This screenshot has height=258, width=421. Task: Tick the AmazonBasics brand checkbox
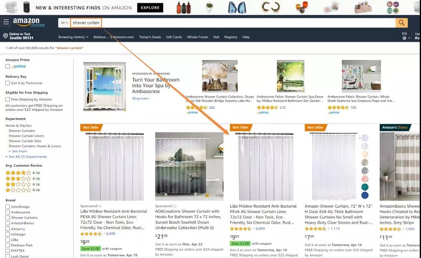point(8,223)
